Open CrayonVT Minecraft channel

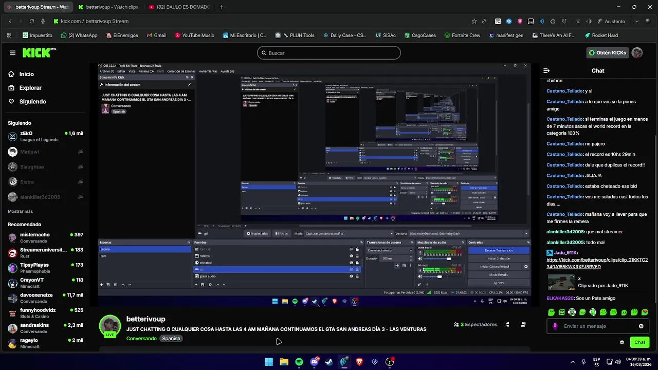tap(45, 283)
